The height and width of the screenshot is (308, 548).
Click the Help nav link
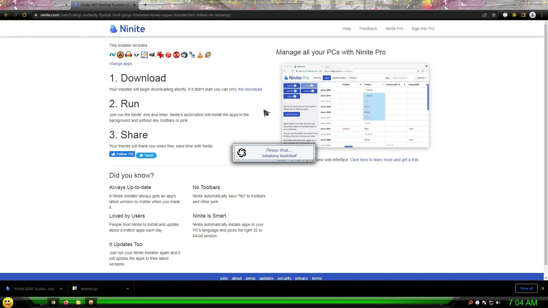346,29
